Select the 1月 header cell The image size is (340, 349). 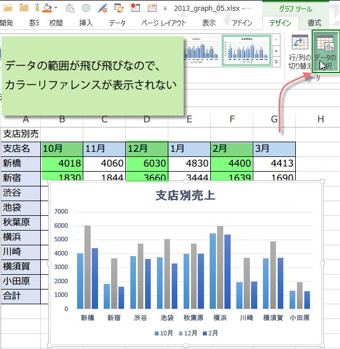[x=189, y=149]
